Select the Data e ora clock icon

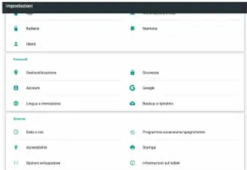click(16, 132)
